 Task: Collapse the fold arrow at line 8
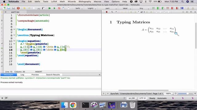[14, 35]
